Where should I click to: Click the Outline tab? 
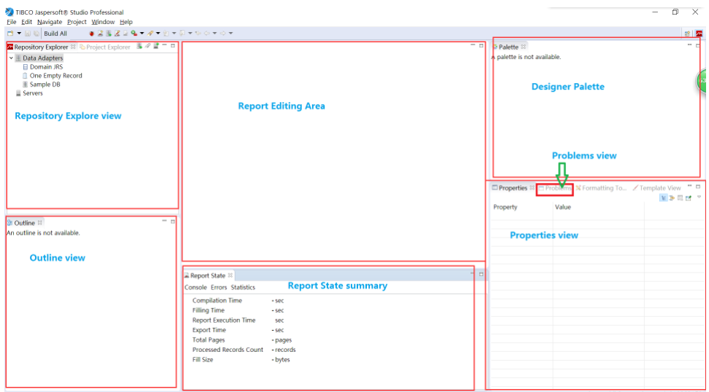[25, 223]
